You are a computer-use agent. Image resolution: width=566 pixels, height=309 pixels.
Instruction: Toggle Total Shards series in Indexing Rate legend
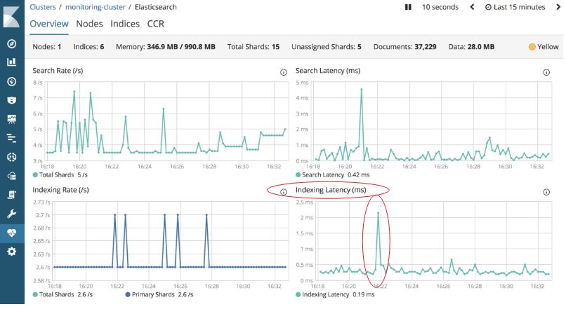(x=62, y=294)
